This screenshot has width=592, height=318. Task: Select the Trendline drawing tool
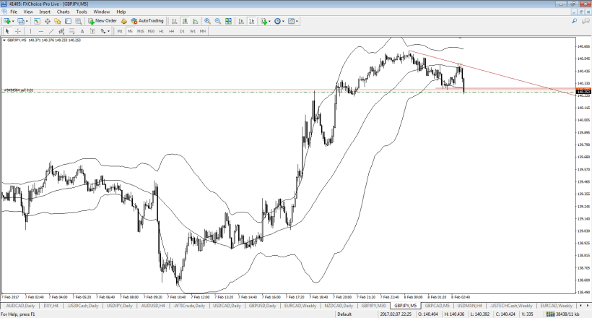[x=51, y=31]
